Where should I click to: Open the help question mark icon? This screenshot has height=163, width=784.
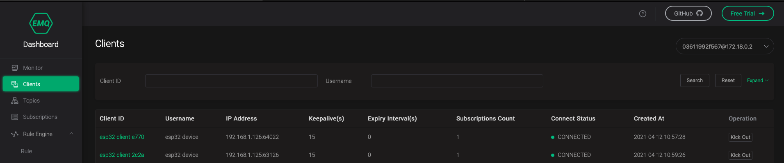(x=643, y=14)
